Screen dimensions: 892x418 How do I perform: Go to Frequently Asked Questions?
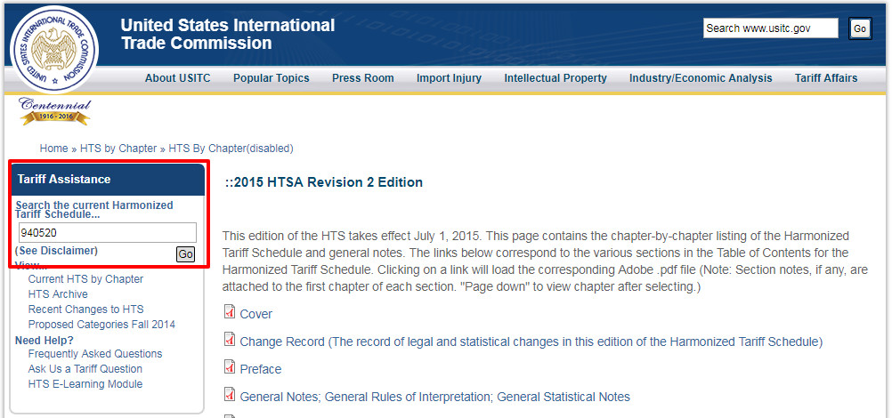(x=95, y=354)
